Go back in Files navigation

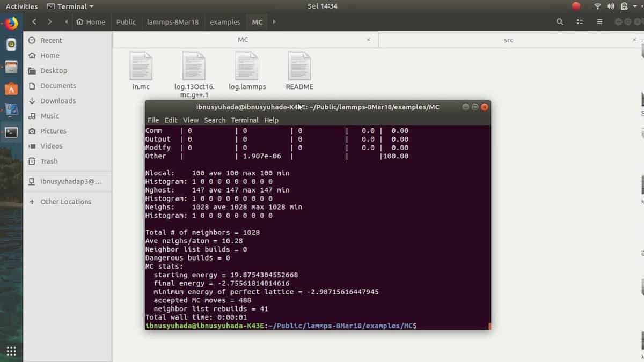(x=34, y=22)
